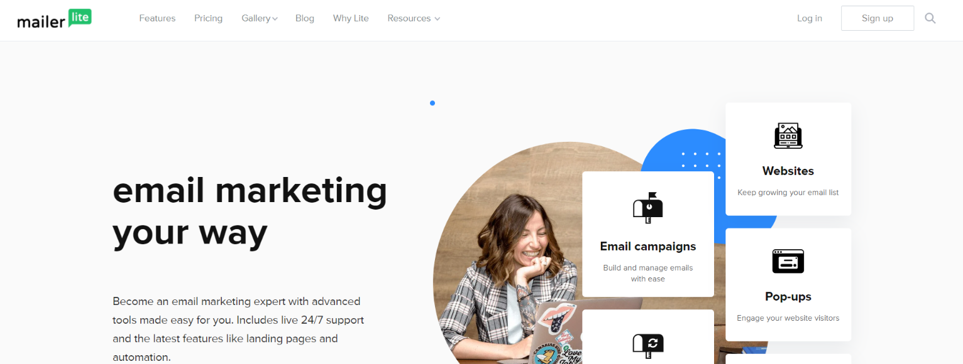The image size is (963, 364).
Task: Click the small blue dot decoration
Action: tap(432, 103)
